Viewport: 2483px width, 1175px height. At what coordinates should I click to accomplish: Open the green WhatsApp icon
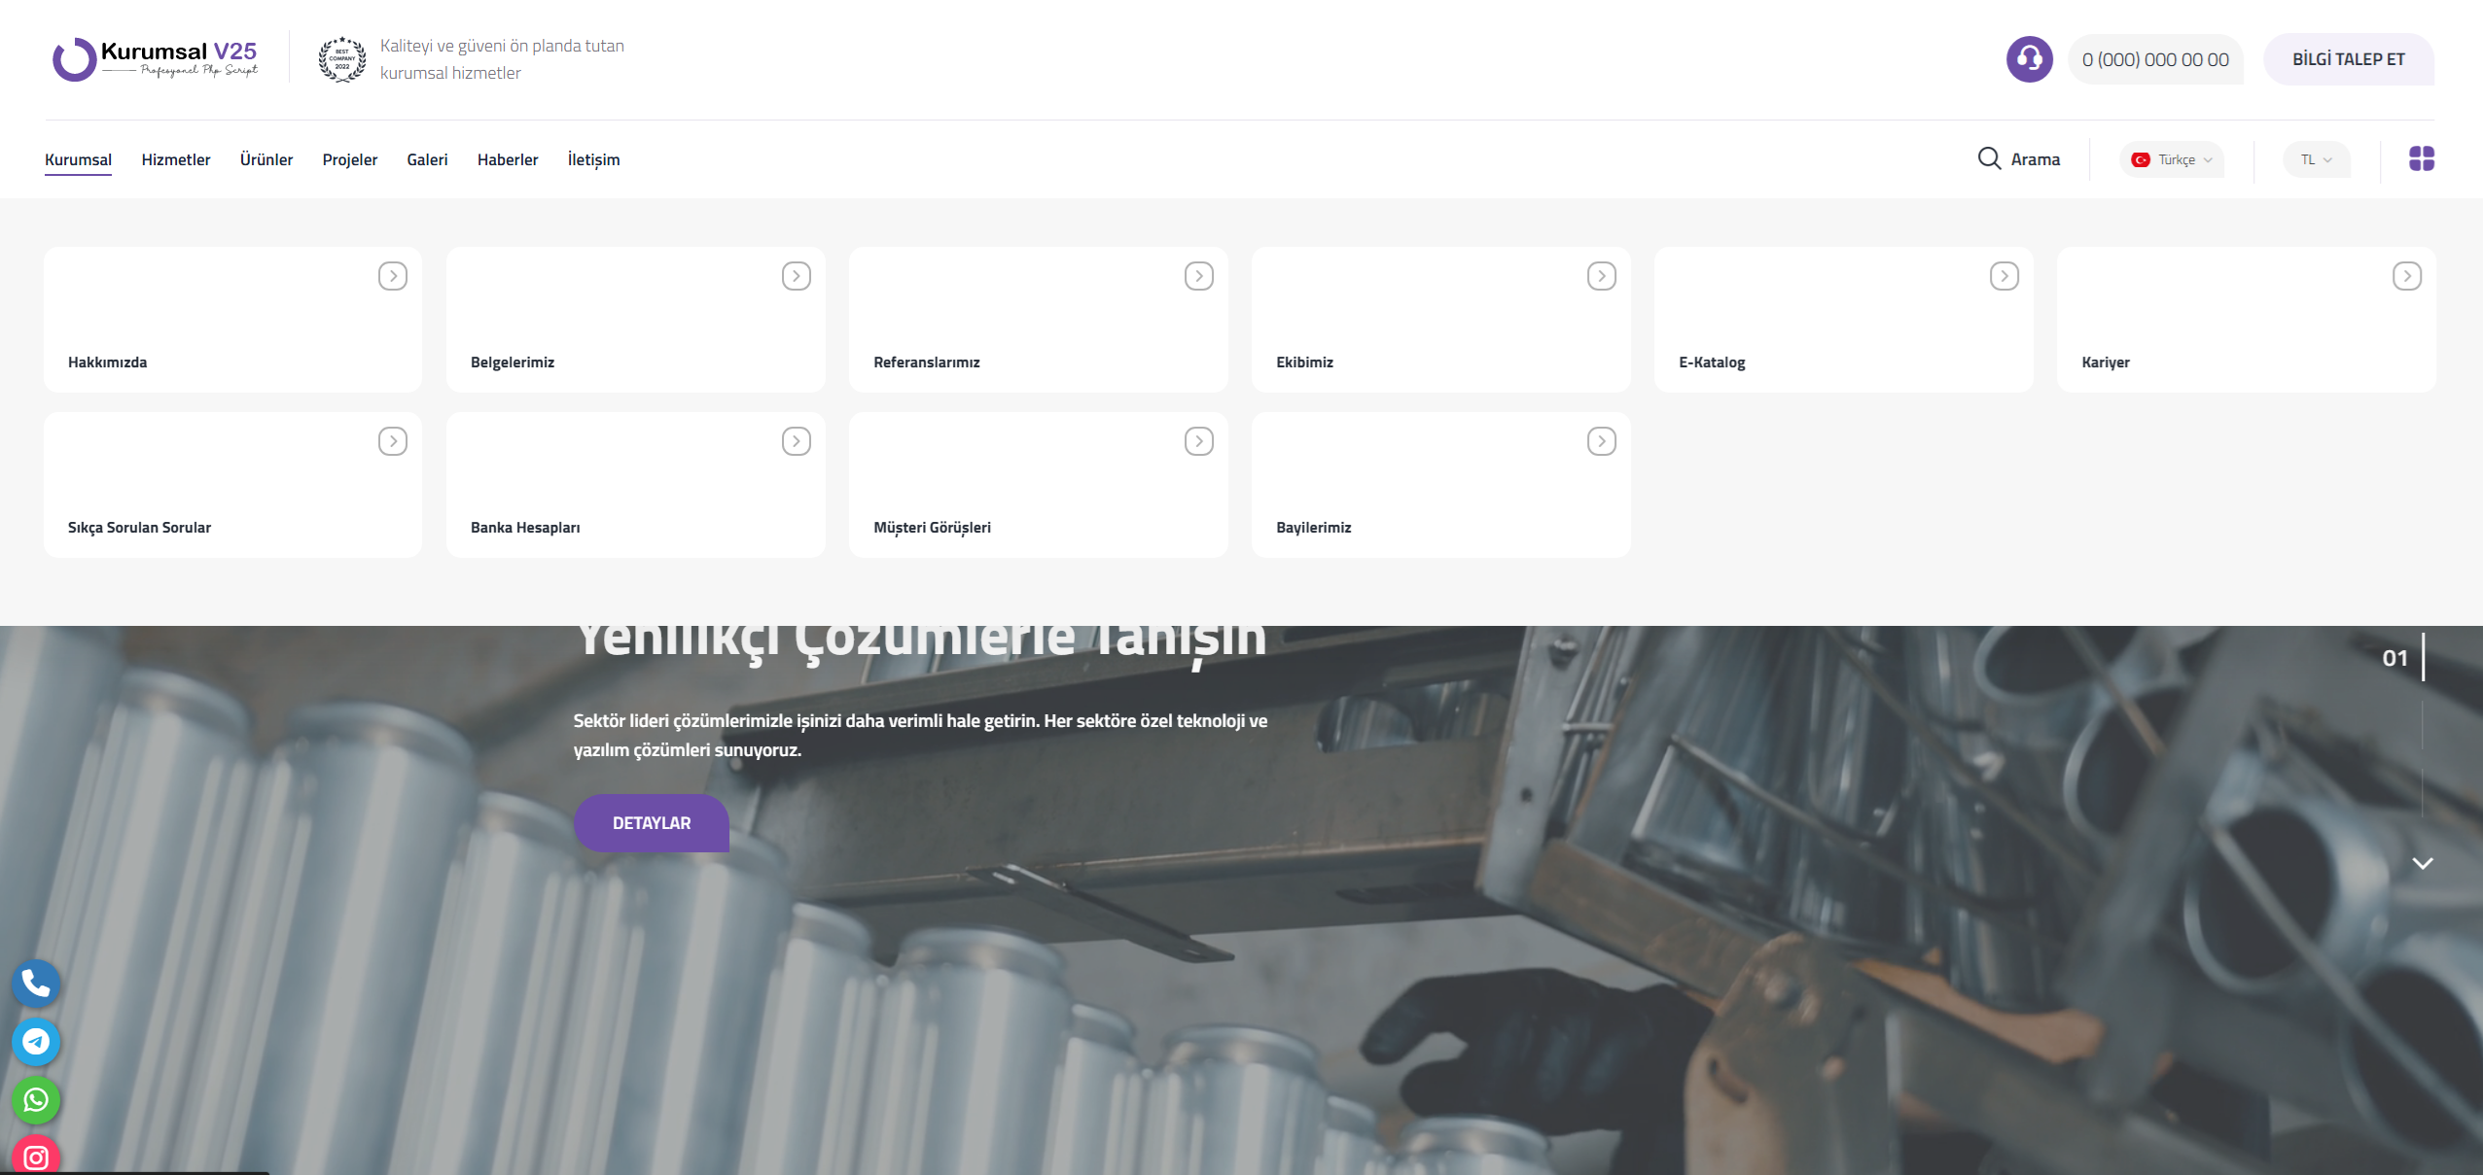[36, 1100]
